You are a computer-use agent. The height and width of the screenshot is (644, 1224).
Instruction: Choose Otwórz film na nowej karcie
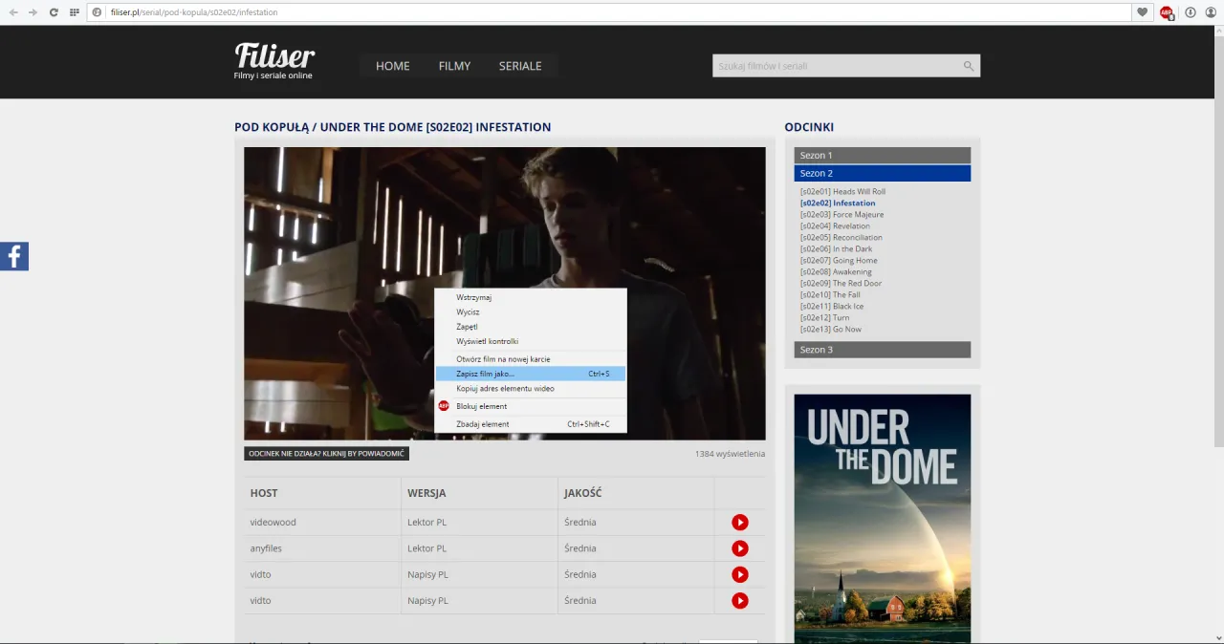pos(531,359)
